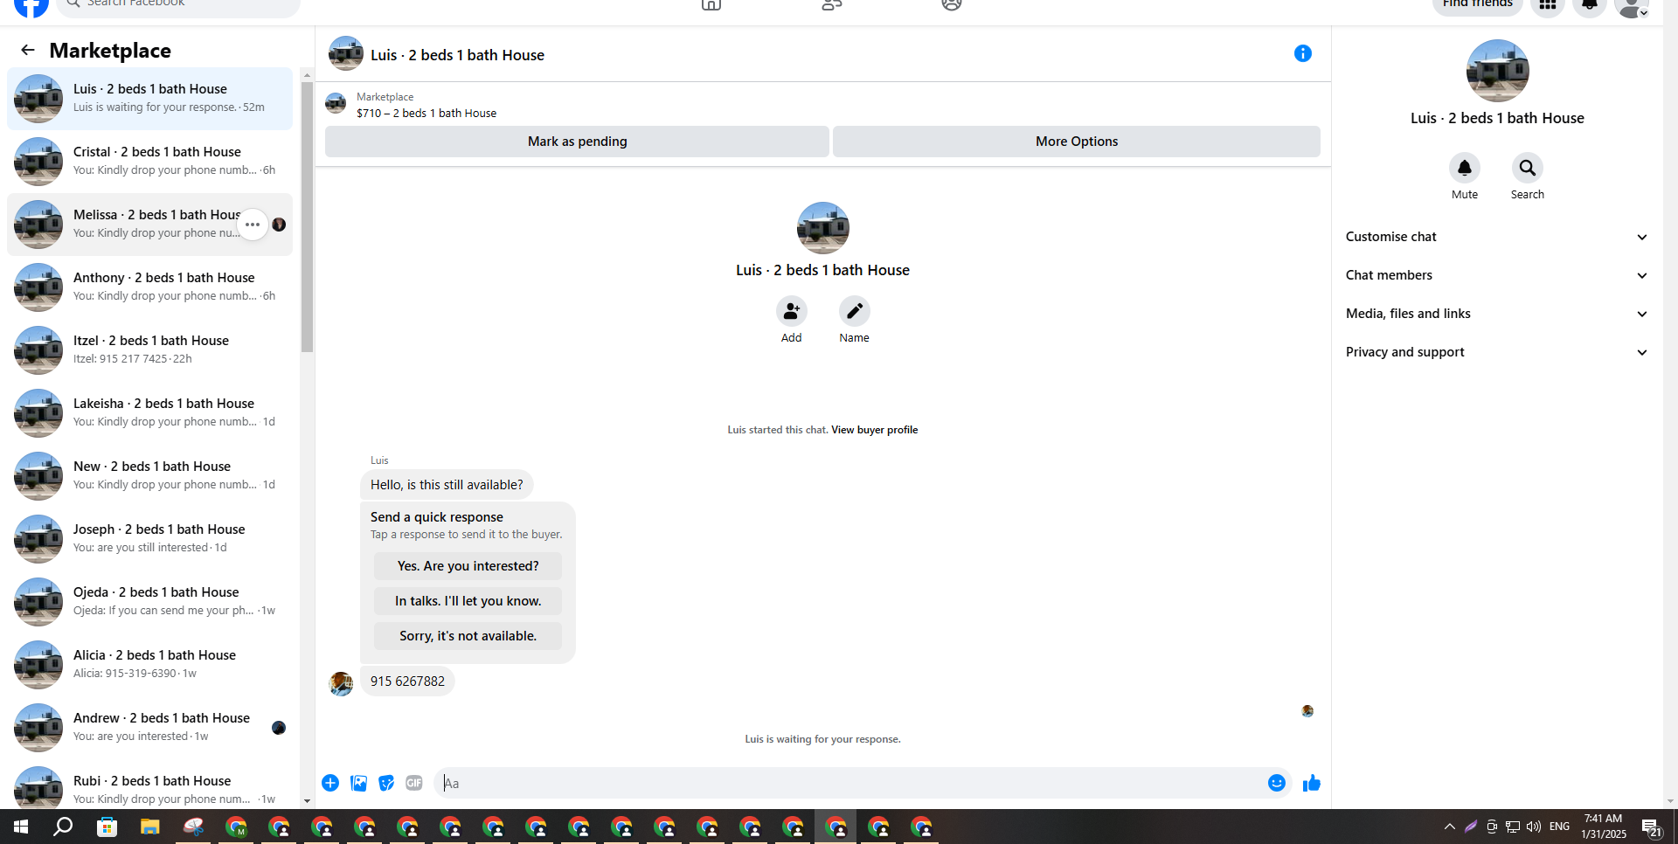This screenshot has height=844, width=1678.
Task: Attach a photo using the image icon
Action: tap(358, 783)
